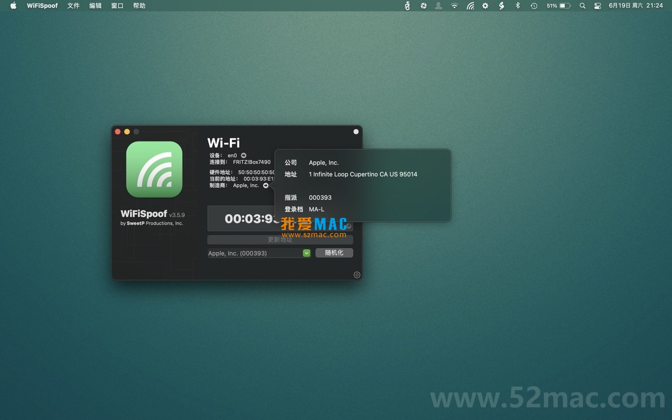Click the arrow icon beside manufacturer Apple, Inc.

click(266, 186)
